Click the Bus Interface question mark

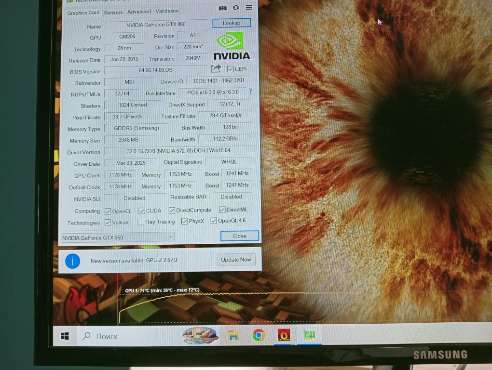[x=250, y=92]
